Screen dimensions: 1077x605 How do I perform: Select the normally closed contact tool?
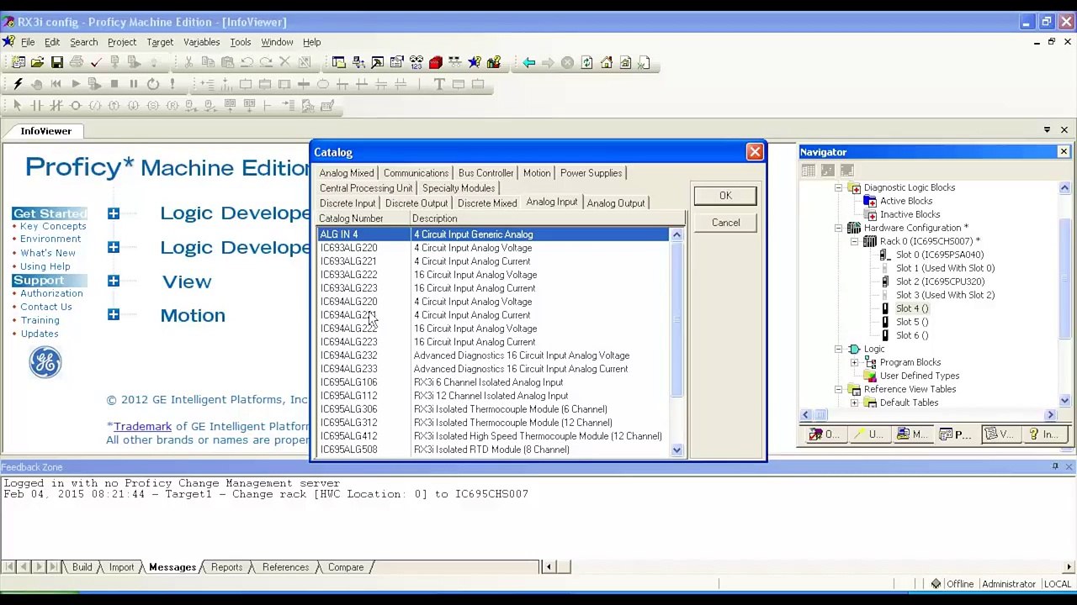(56, 105)
